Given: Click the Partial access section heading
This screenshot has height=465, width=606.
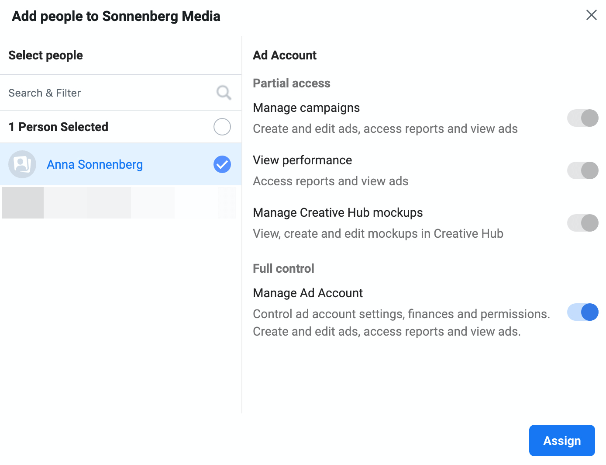Looking at the screenshot, I should (x=291, y=83).
